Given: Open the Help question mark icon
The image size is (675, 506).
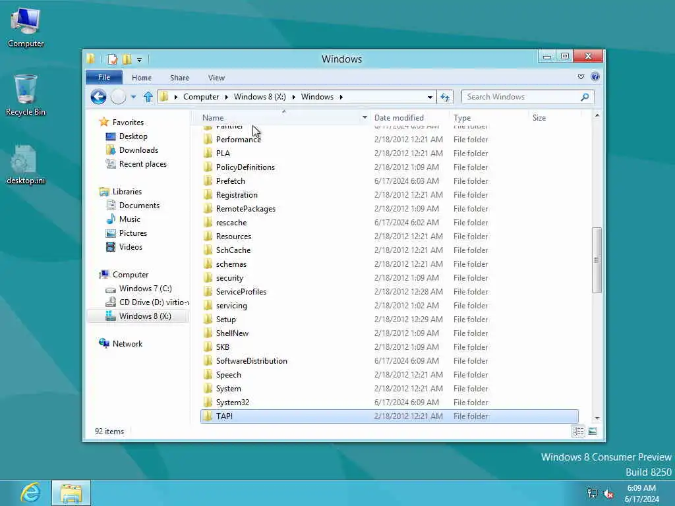Looking at the screenshot, I should coord(595,76).
